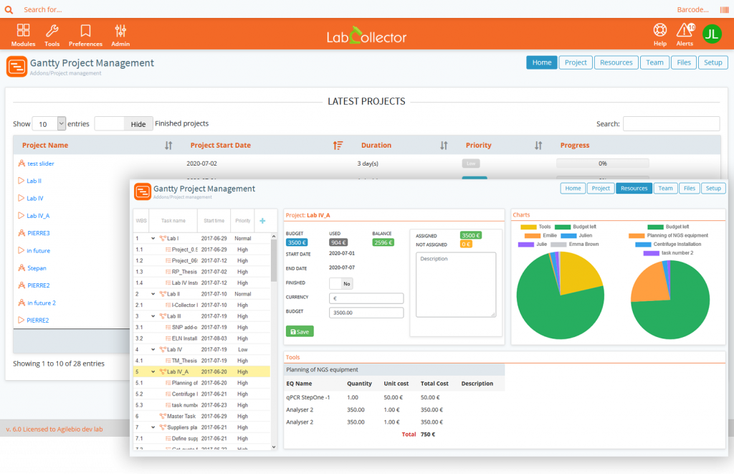Click the barcode scanner icon
734x474 pixels.
click(724, 9)
